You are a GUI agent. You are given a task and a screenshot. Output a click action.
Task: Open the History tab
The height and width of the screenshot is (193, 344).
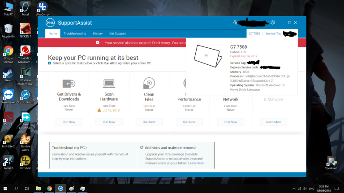point(98,34)
